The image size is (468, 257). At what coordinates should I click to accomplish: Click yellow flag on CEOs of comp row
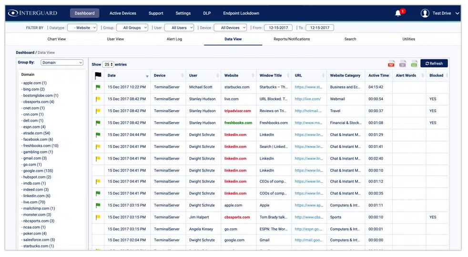point(98,181)
